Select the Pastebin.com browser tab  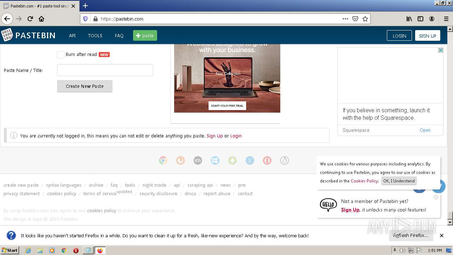coord(39,6)
